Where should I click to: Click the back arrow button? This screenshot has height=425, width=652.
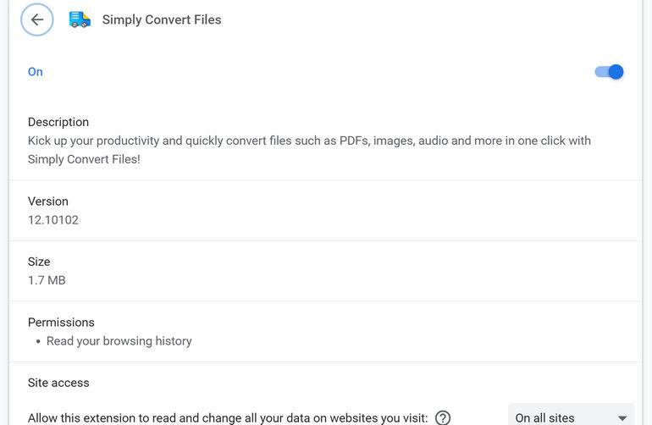[37, 20]
